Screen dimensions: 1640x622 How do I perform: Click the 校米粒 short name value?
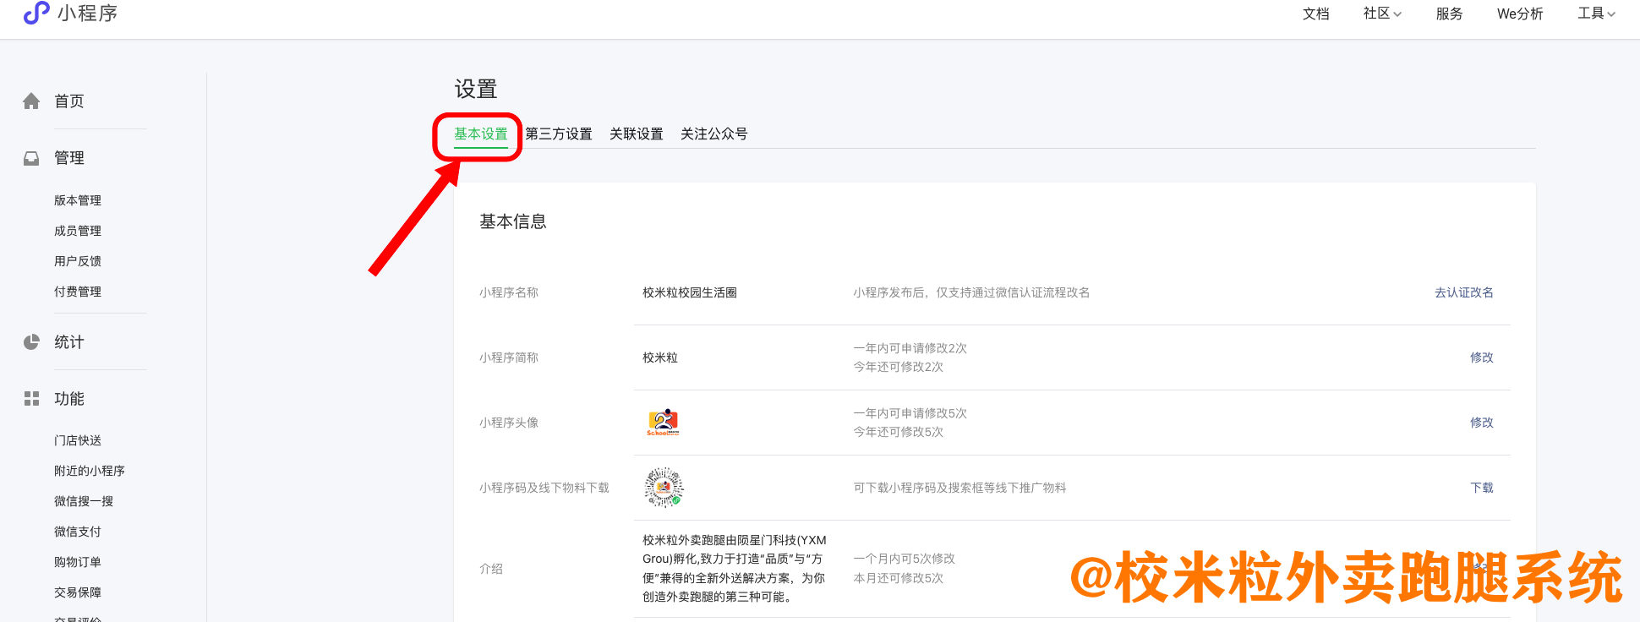660,357
